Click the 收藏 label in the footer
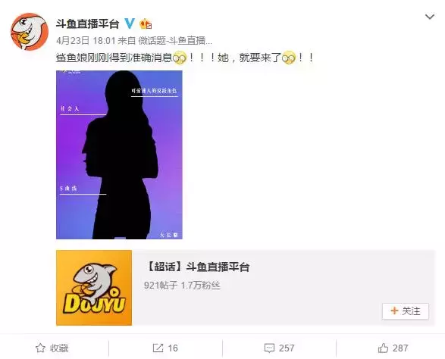The width and height of the screenshot is (445, 359). (59, 348)
